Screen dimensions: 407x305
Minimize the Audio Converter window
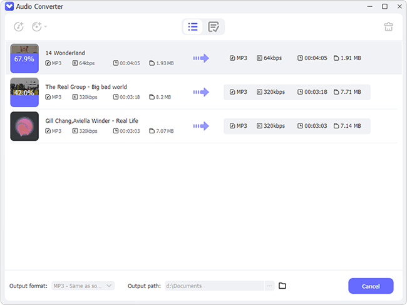click(370, 6)
